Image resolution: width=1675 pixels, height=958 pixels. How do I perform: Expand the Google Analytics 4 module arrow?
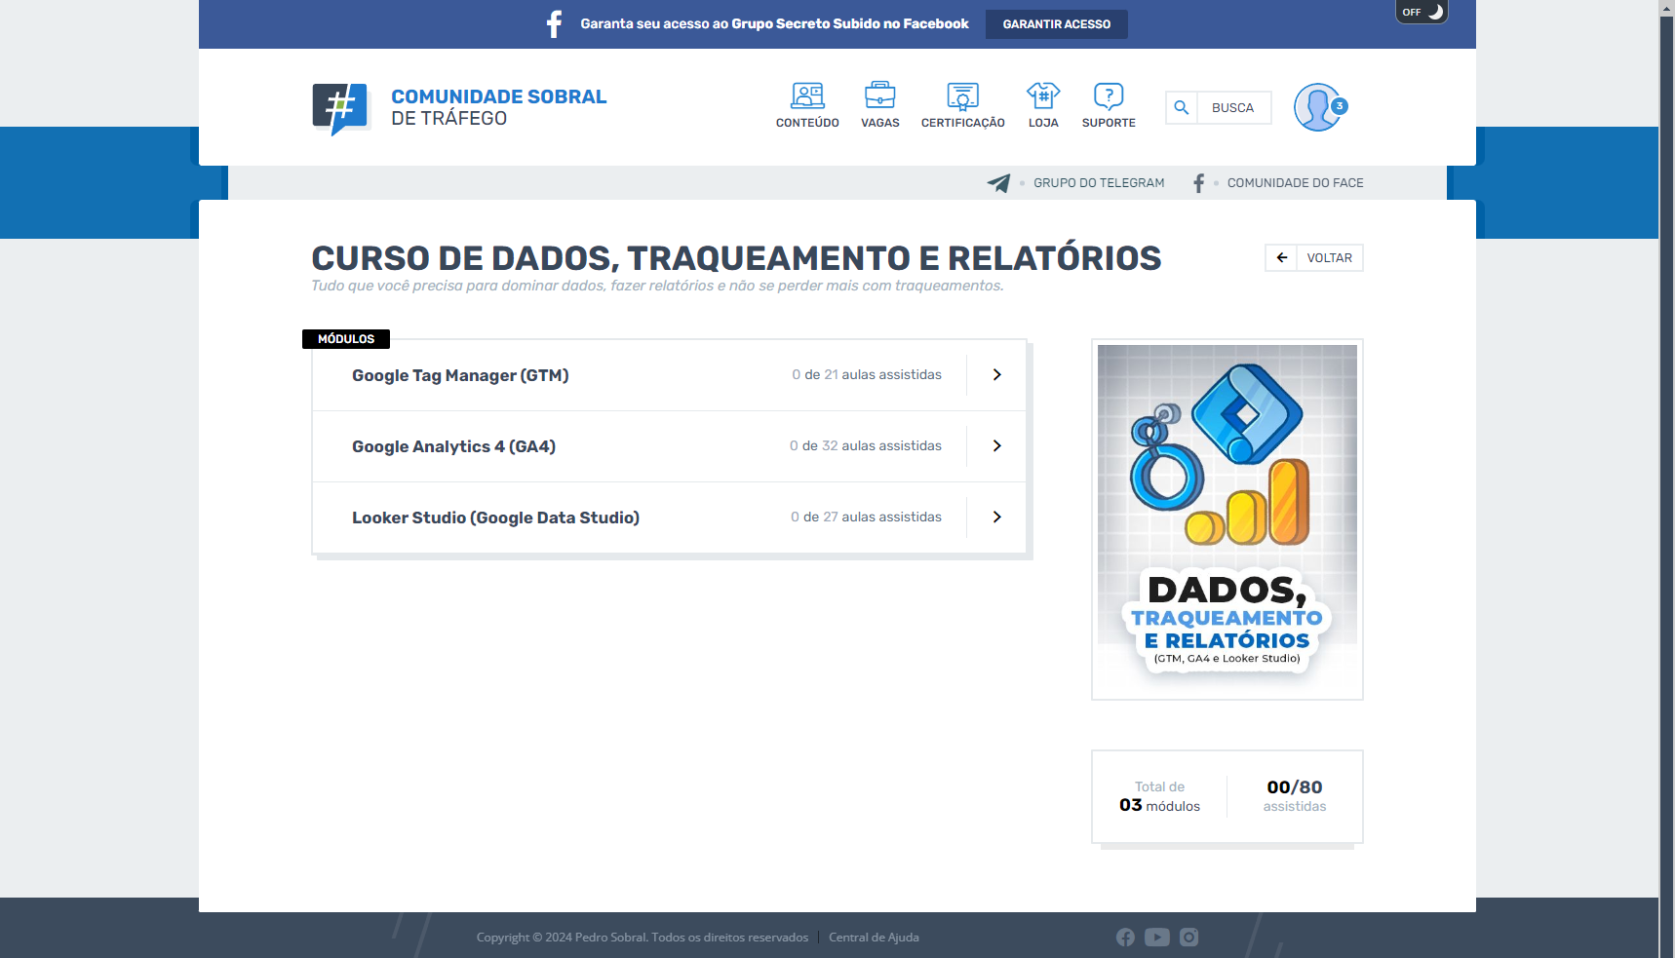996,446
